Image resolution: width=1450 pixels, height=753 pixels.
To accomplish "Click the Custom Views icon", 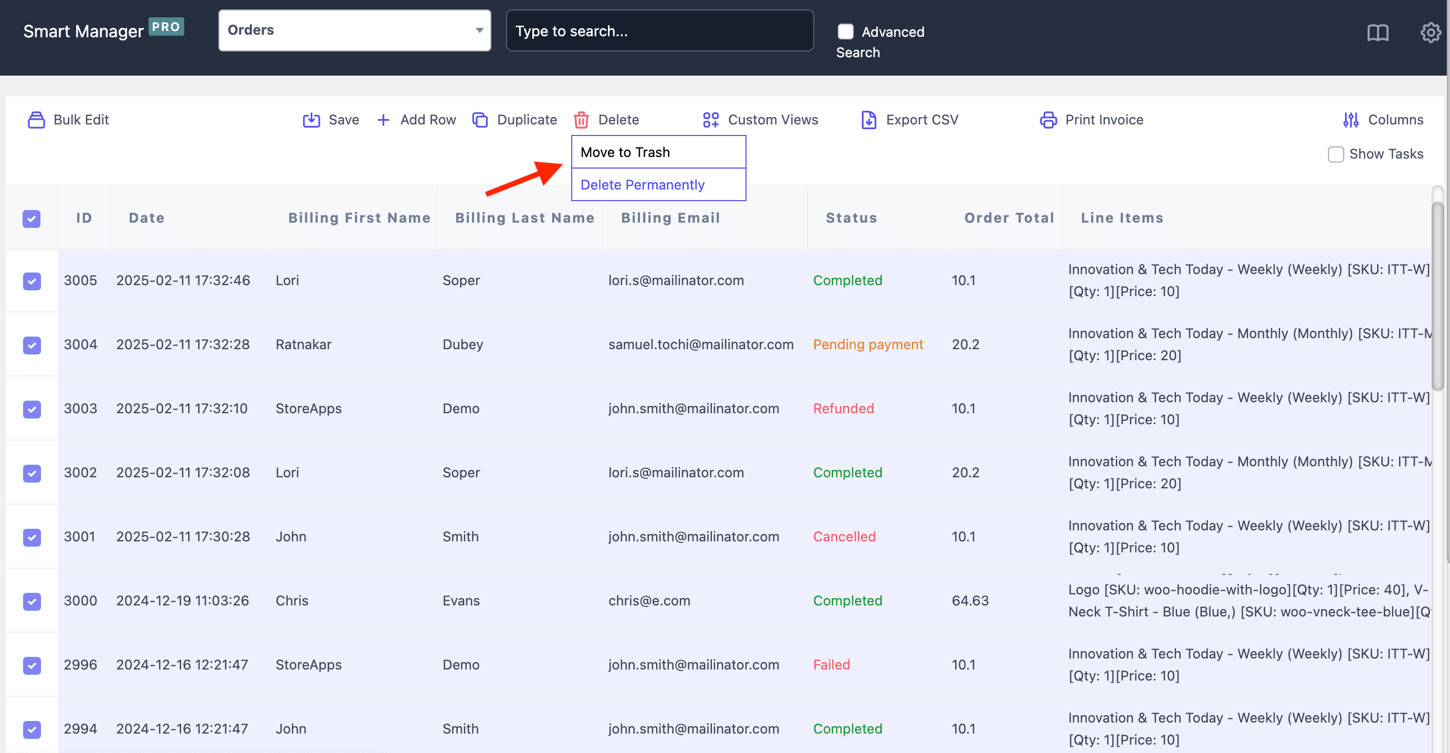I will coord(711,120).
